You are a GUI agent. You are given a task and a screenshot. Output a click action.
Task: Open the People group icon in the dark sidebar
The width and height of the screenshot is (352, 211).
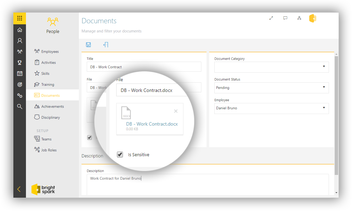point(20,52)
